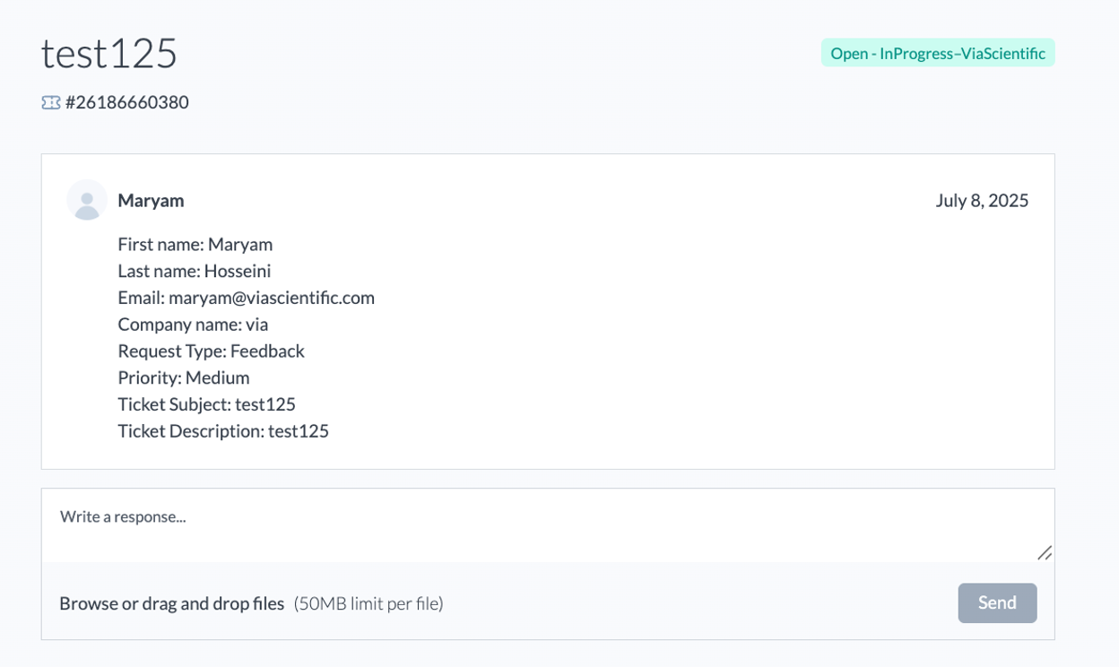
Task: Click the Open - InProgress–ViaScientific status badge
Action: tap(938, 53)
